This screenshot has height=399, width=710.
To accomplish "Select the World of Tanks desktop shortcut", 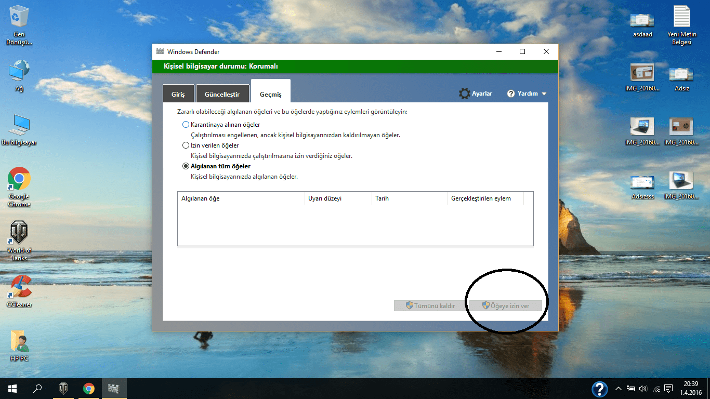I will coord(19,241).
